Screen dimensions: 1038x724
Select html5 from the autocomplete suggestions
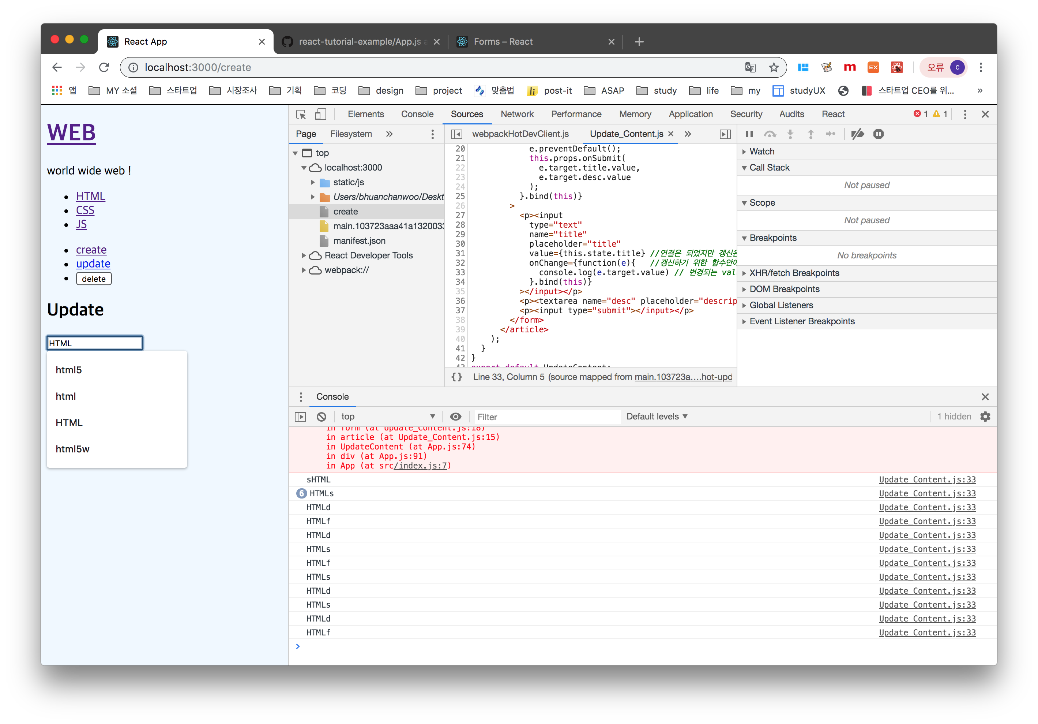[x=69, y=370]
